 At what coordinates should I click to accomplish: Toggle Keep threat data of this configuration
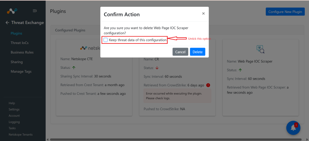point(106,40)
